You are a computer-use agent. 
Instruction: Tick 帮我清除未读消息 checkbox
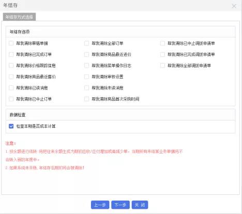[x=86, y=88]
